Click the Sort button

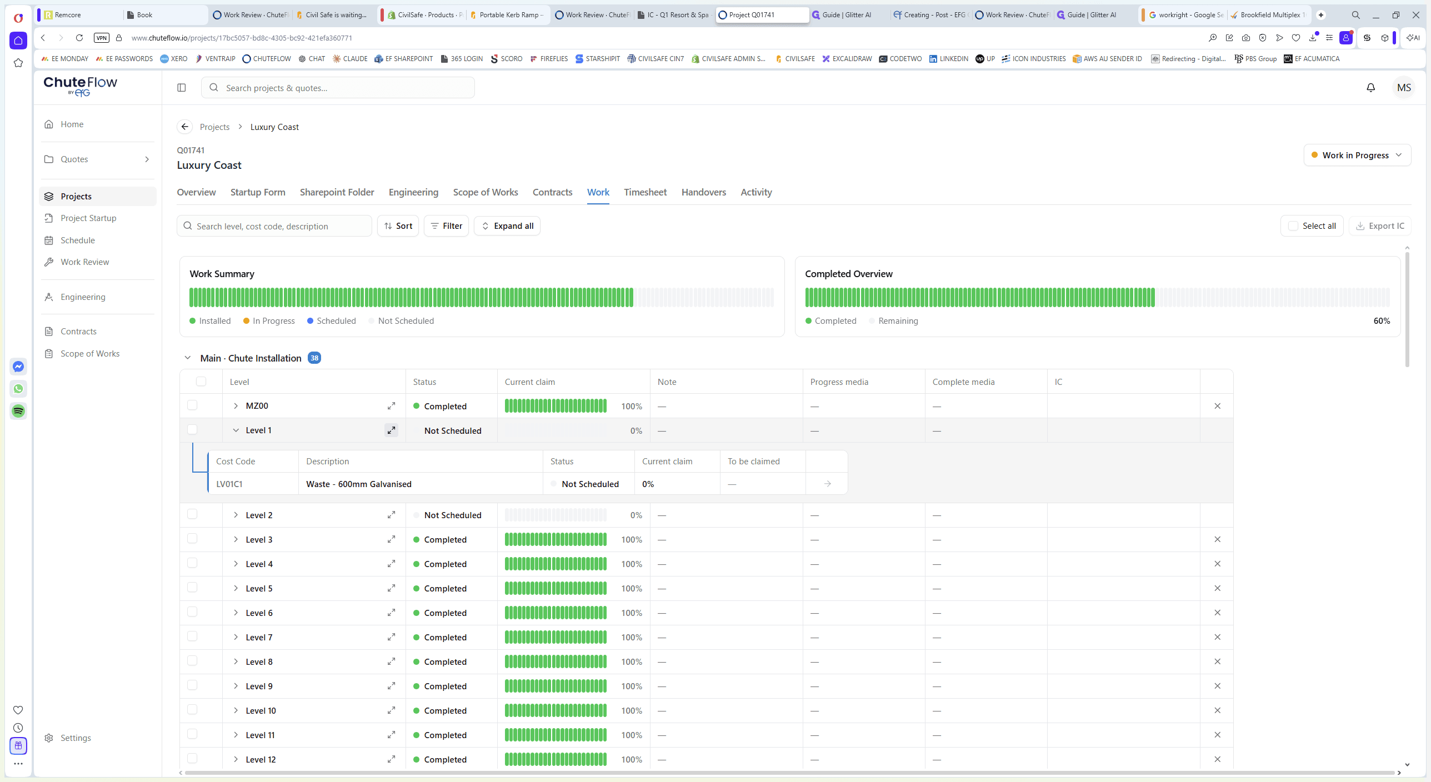398,226
